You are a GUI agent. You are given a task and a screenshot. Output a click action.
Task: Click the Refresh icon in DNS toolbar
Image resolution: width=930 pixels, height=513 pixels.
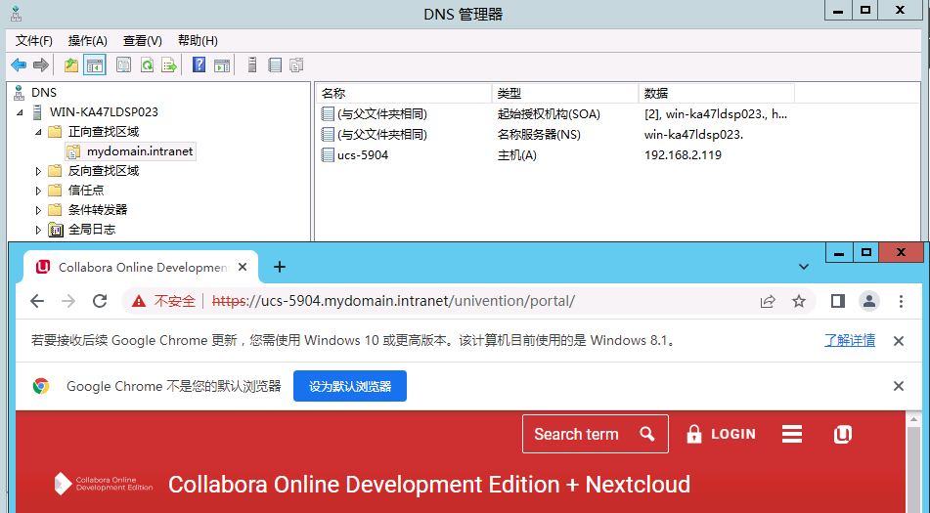click(x=147, y=65)
